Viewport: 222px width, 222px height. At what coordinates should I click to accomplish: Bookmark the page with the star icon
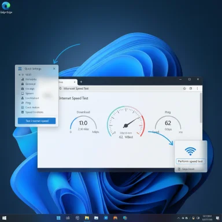point(184,88)
